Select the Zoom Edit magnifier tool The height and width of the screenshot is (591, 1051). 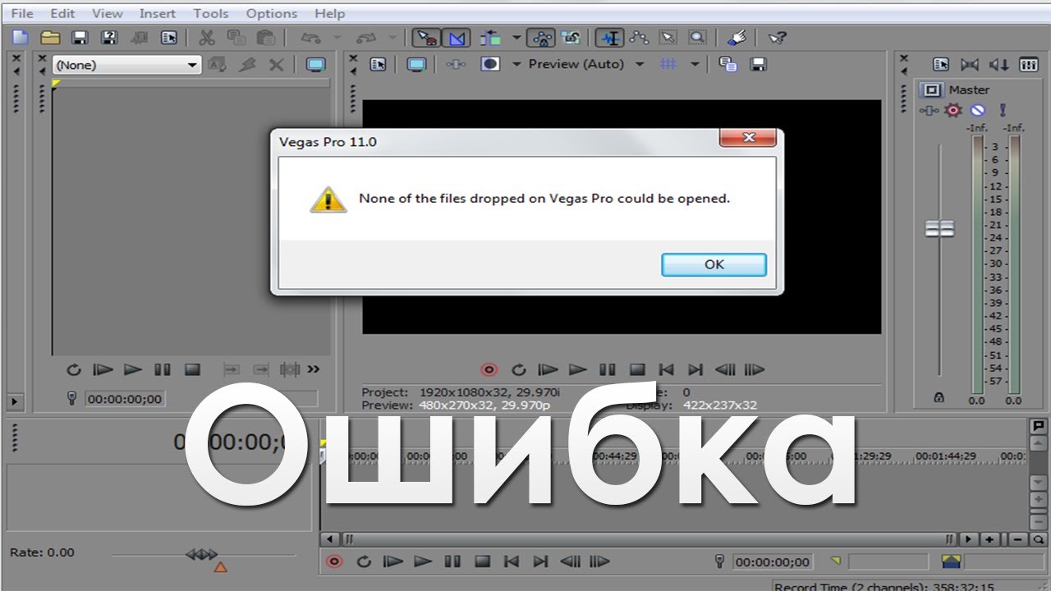click(697, 37)
